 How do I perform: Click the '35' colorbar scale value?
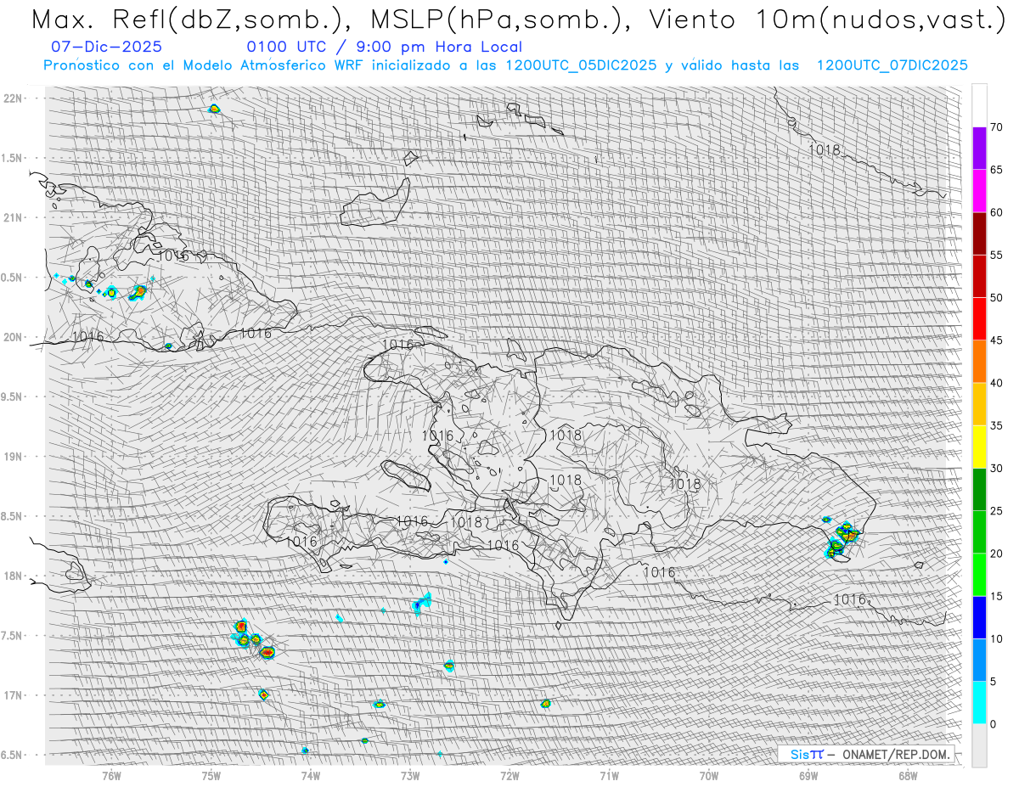tap(997, 425)
